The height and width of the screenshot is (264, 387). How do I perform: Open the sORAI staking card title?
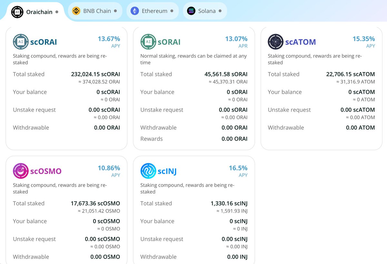click(x=169, y=42)
